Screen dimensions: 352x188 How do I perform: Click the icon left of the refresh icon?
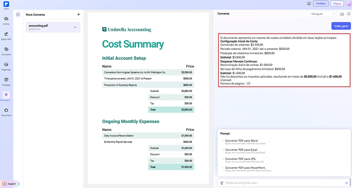tap(342, 14)
